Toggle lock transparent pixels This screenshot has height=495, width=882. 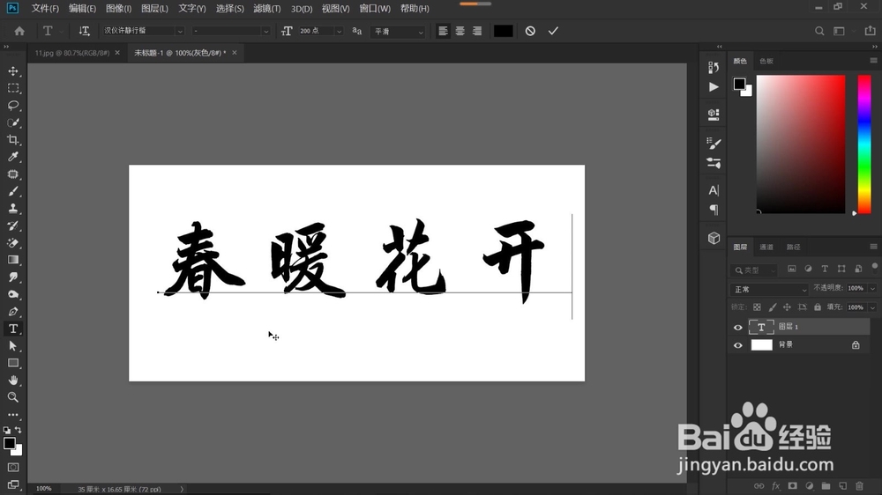coord(757,307)
